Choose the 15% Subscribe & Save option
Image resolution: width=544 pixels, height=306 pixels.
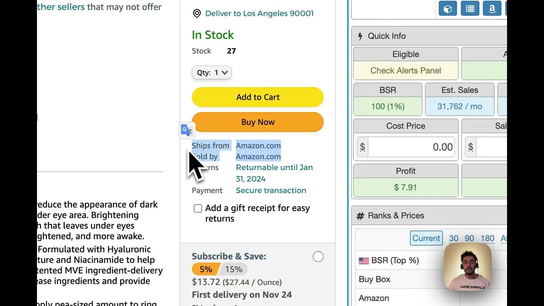click(233, 269)
